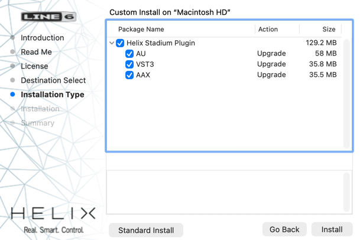Click the 58 MB size value
This screenshot has width=363, height=240.
tap(326, 53)
